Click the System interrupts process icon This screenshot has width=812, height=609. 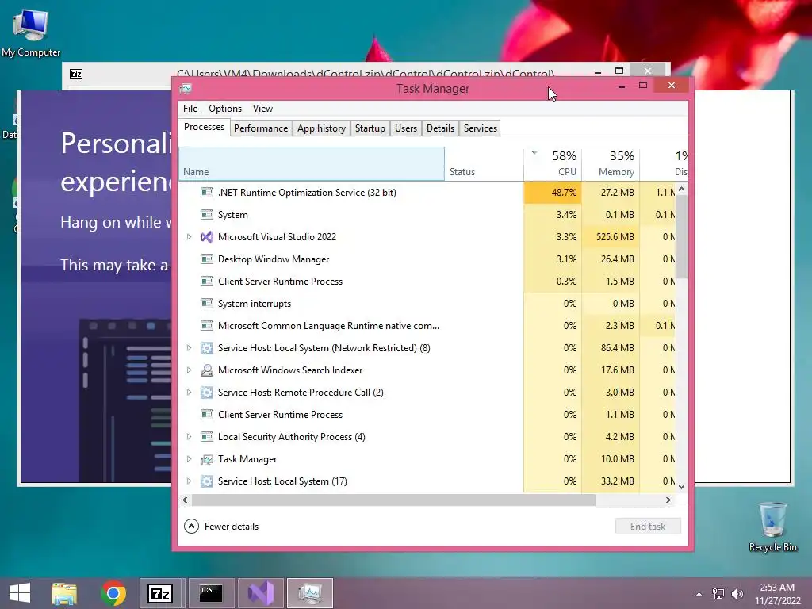[207, 304]
